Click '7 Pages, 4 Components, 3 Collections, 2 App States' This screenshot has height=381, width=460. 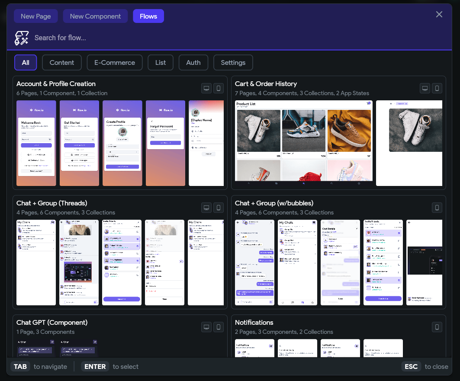point(302,93)
